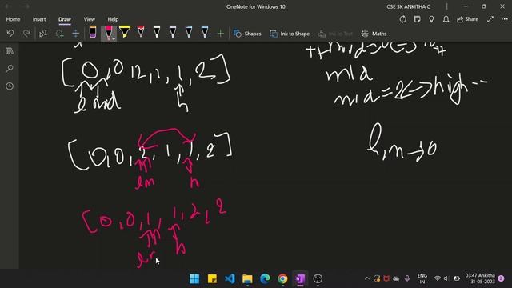Image resolution: width=512 pixels, height=288 pixels.
Task: Open the Wi-Fi network settings
Action: point(438,278)
